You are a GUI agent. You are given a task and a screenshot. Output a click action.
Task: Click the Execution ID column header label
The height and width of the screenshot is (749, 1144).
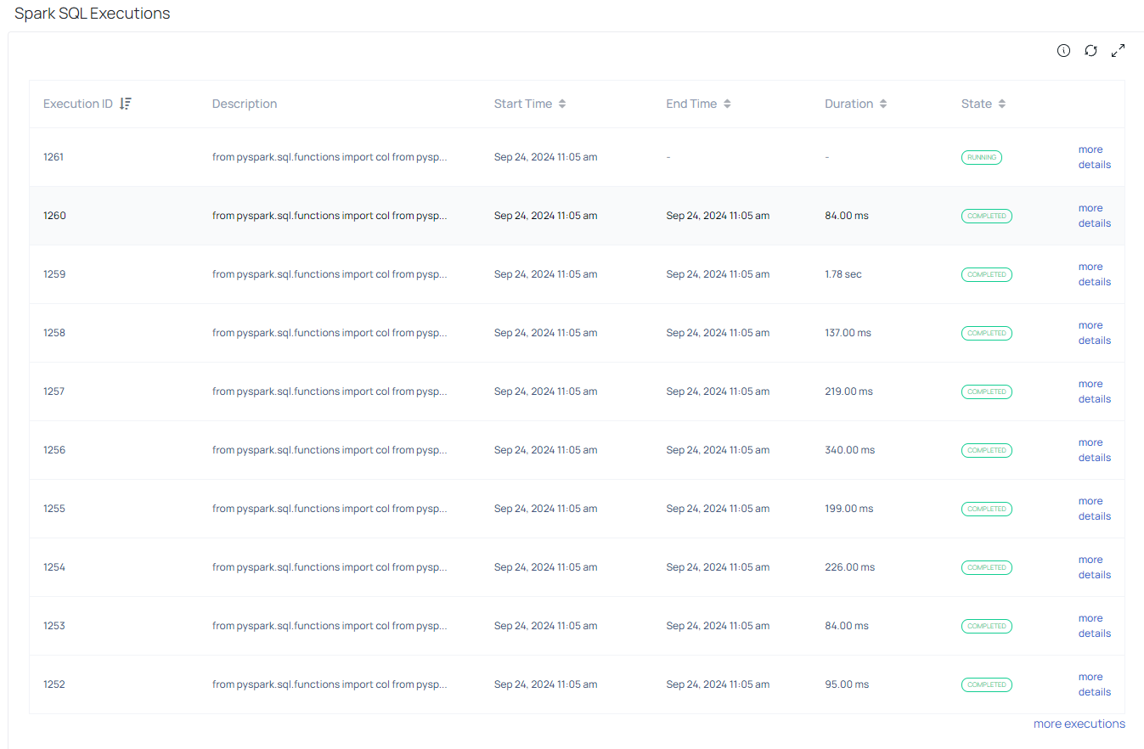(x=78, y=104)
